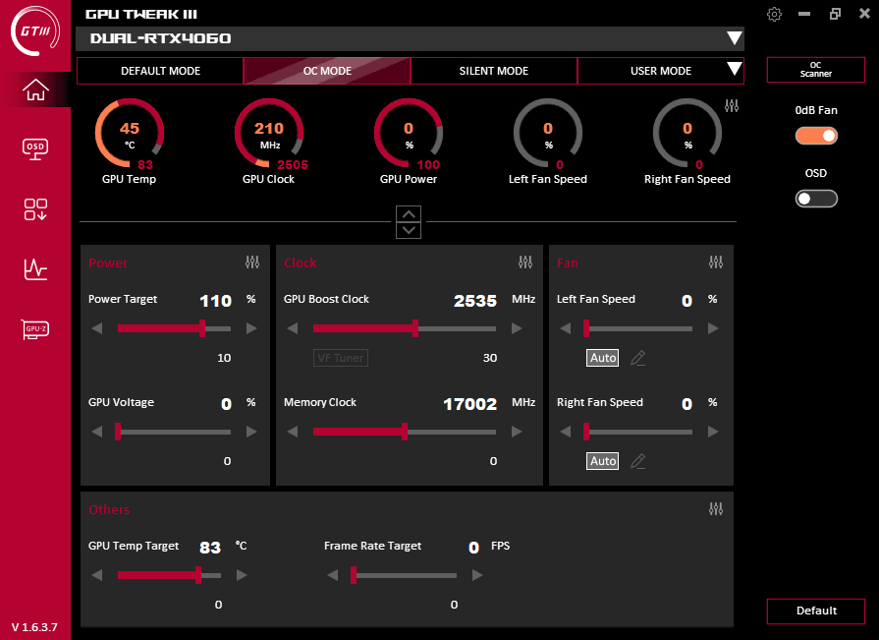Click the GPU Clock gauge
This screenshot has height=640, width=879.
tap(269, 134)
